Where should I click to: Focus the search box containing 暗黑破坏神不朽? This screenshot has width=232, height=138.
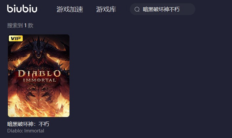coord(162,9)
